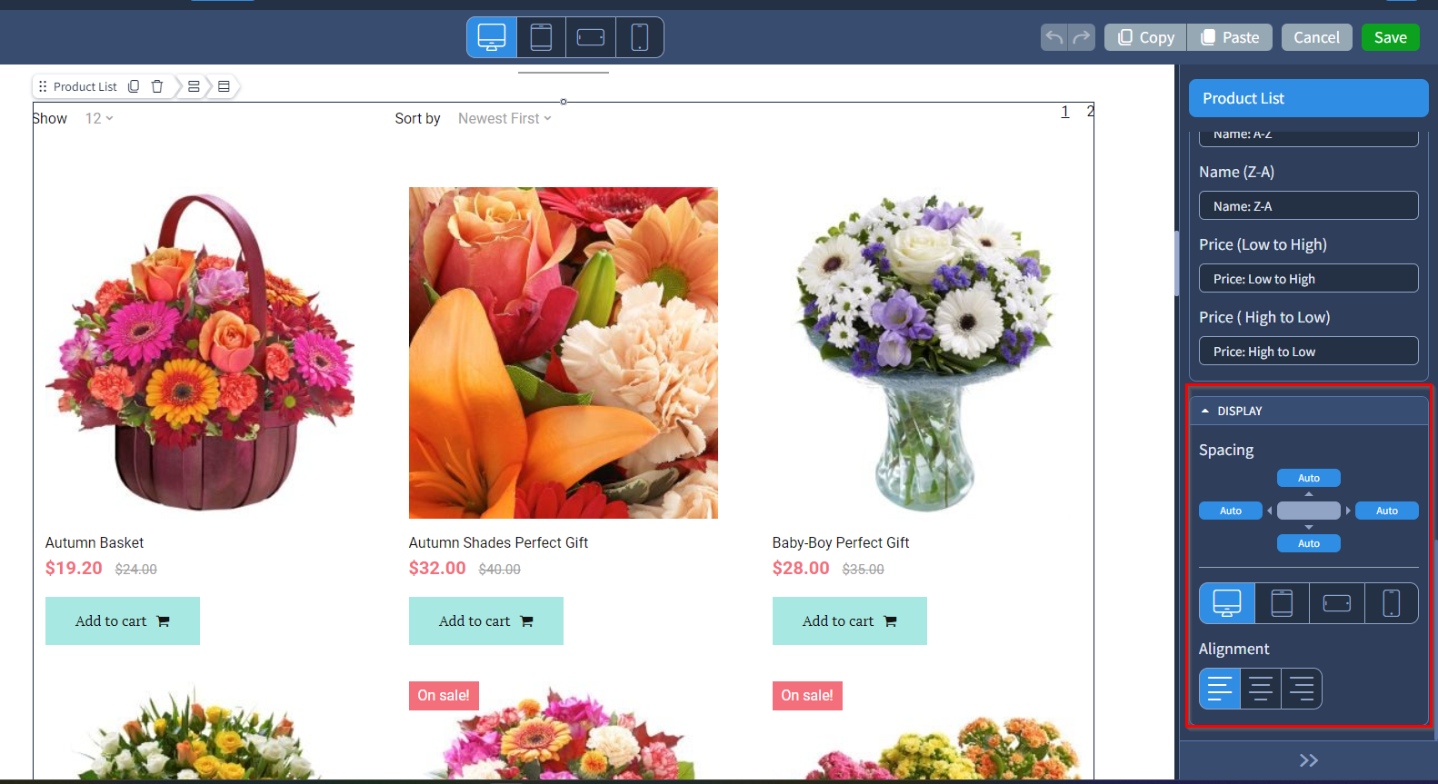This screenshot has width=1438, height=784.
Task: Delete the Product List element
Action: pos(157,86)
